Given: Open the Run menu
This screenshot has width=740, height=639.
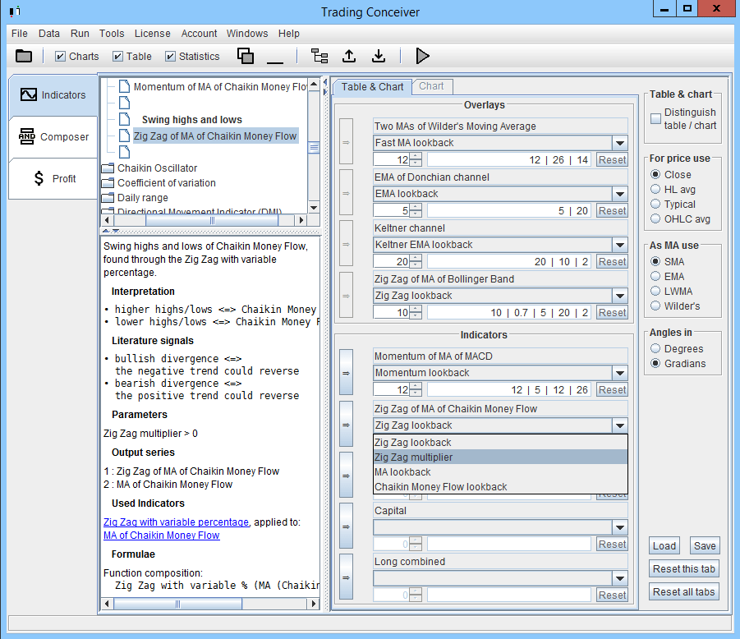Looking at the screenshot, I should (80, 34).
